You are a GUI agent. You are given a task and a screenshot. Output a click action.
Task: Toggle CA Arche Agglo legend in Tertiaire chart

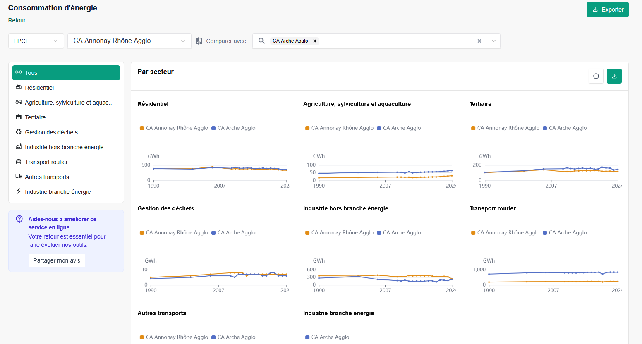coord(565,128)
